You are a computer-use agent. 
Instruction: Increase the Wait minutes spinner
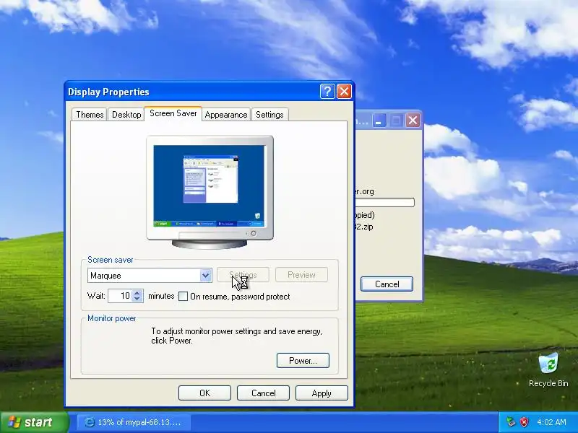(137, 293)
